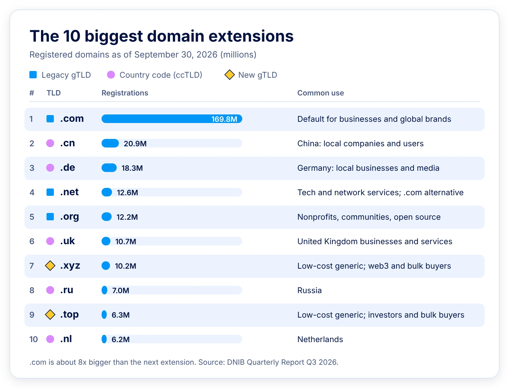
Task: Click 'Low-cost generic; web3 and bulk buyers'
Action: 374,266
